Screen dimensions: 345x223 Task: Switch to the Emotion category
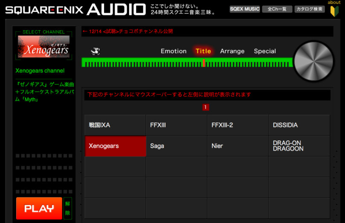tap(174, 51)
